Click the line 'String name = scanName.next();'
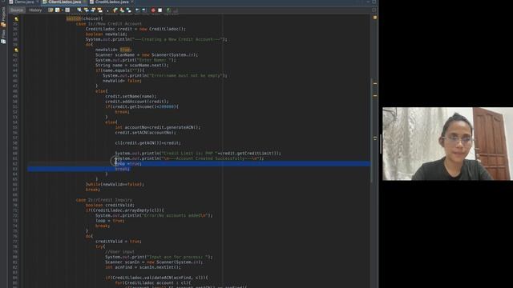 point(132,66)
